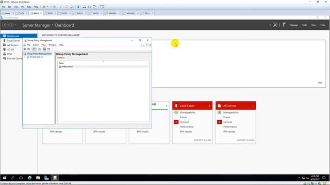Open File Explorer from the taskbar
This screenshot has width=330, height=185.
[38, 178]
